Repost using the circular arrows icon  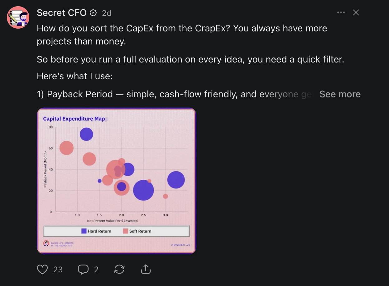[x=119, y=269]
